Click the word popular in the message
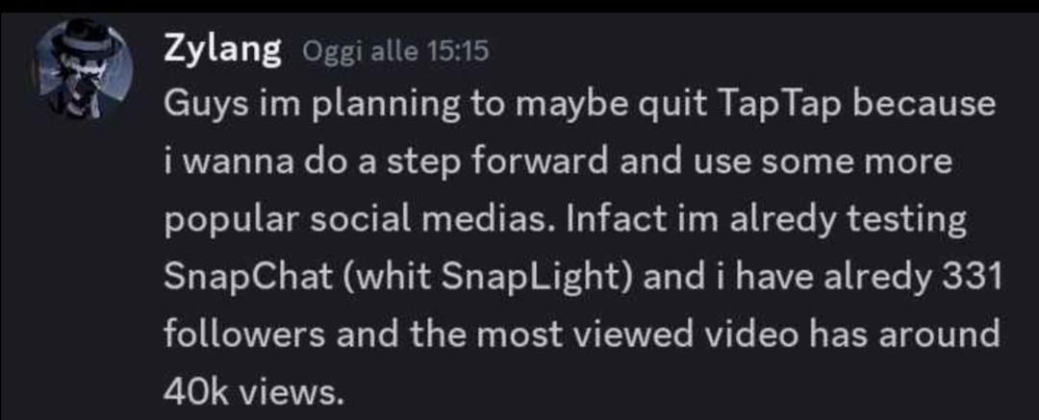 coord(224,220)
